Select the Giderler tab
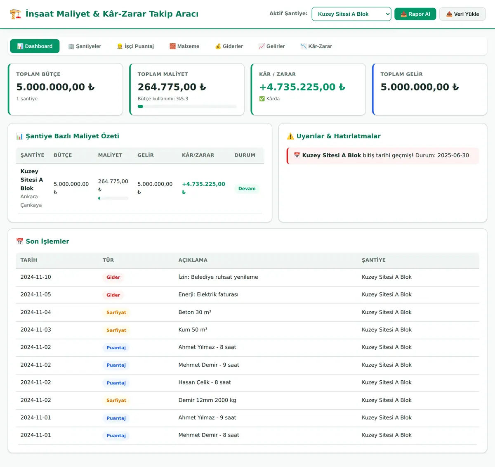This screenshot has width=495, height=467. (x=229, y=46)
